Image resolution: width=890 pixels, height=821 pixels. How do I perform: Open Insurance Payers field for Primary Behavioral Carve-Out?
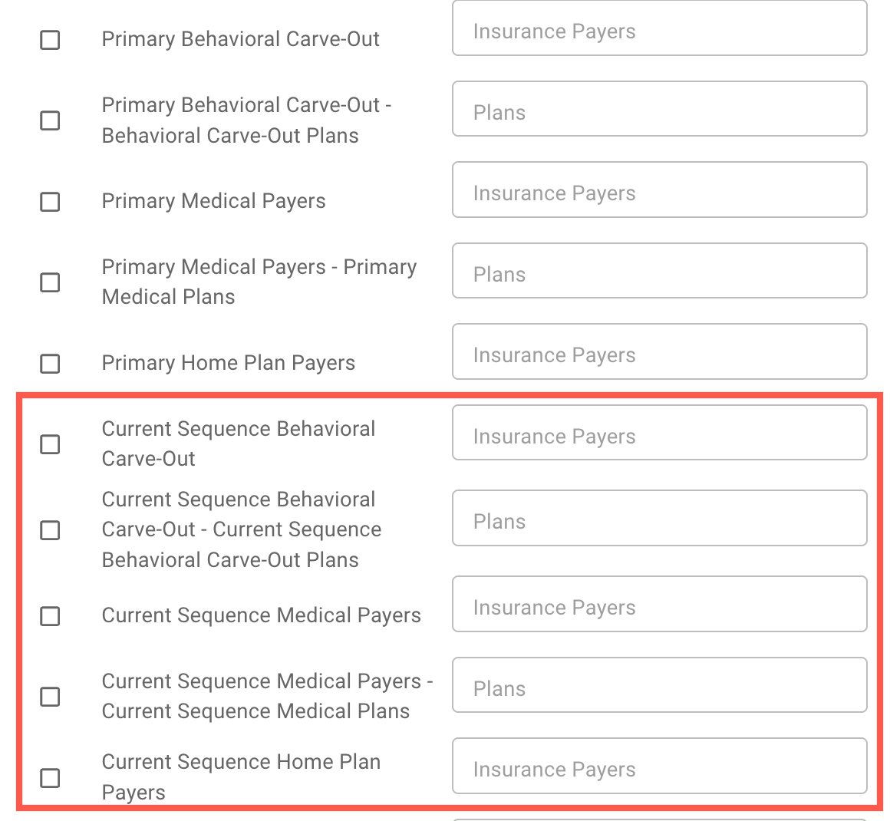point(660,28)
